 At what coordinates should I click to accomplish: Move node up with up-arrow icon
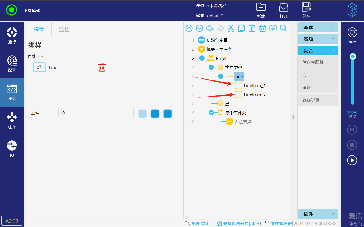click(x=189, y=28)
